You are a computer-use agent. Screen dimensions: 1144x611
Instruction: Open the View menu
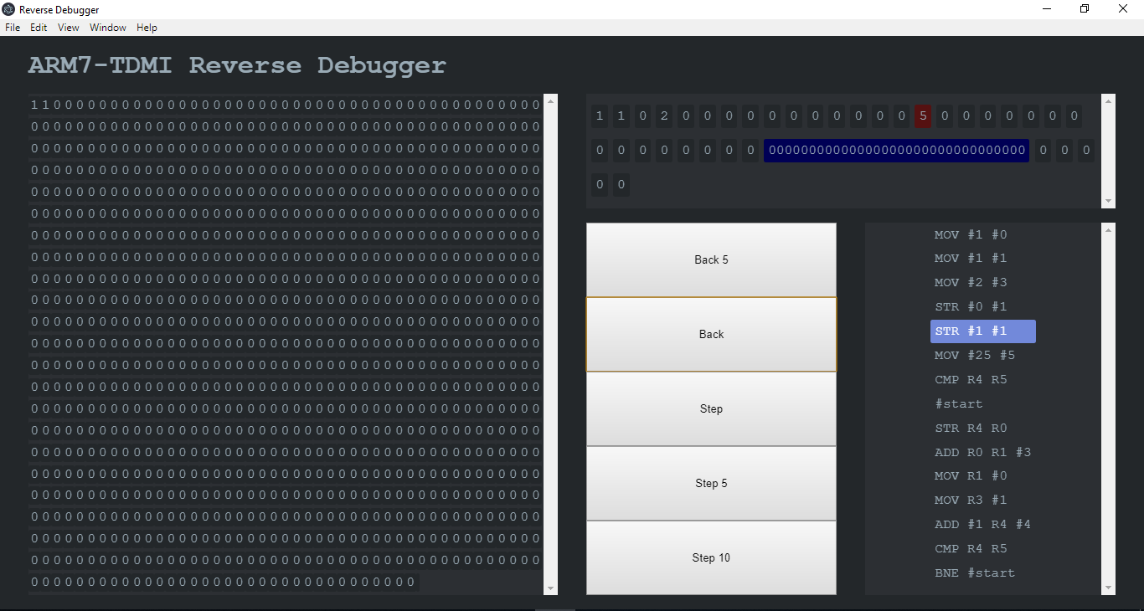click(69, 28)
